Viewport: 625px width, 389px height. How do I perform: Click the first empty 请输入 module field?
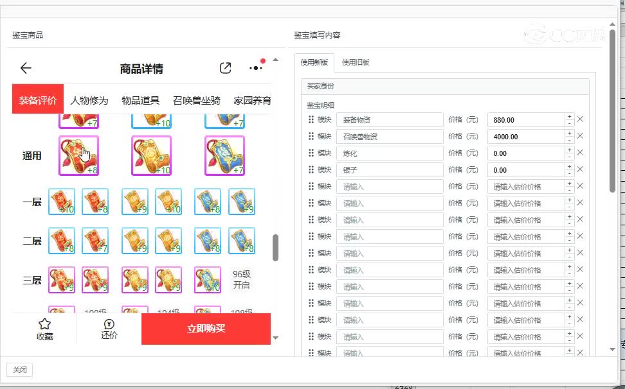point(390,187)
